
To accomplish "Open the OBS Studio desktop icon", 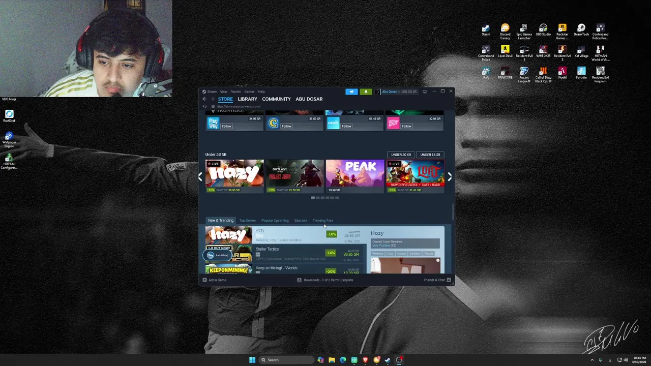I will (x=543, y=30).
